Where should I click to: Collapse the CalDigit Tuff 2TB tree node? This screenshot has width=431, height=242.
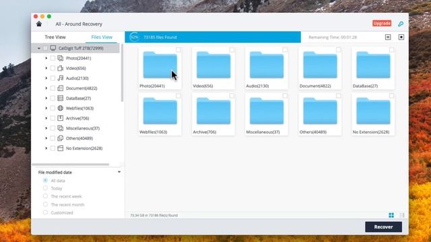tap(39, 48)
